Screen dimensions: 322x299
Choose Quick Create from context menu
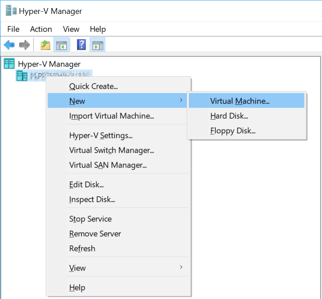click(117, 87)
